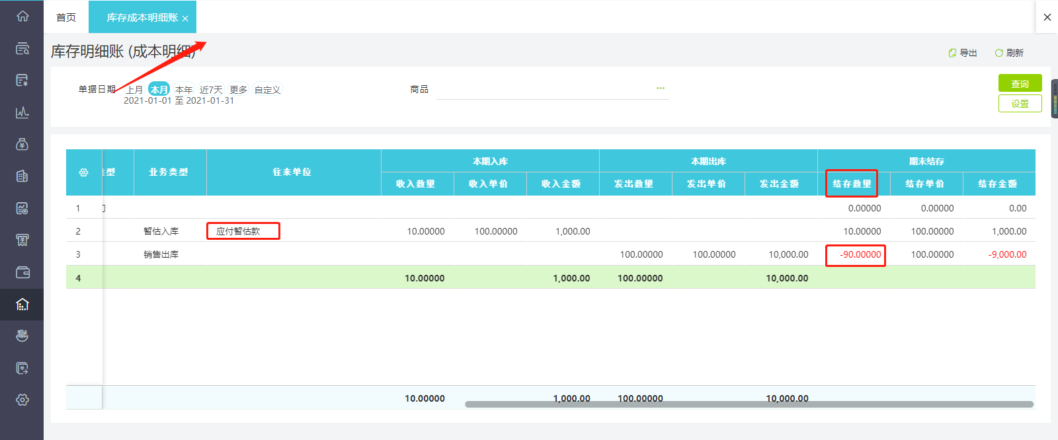Click the green 查询 button
The image size is (1058, 440).
[1020, 83]
